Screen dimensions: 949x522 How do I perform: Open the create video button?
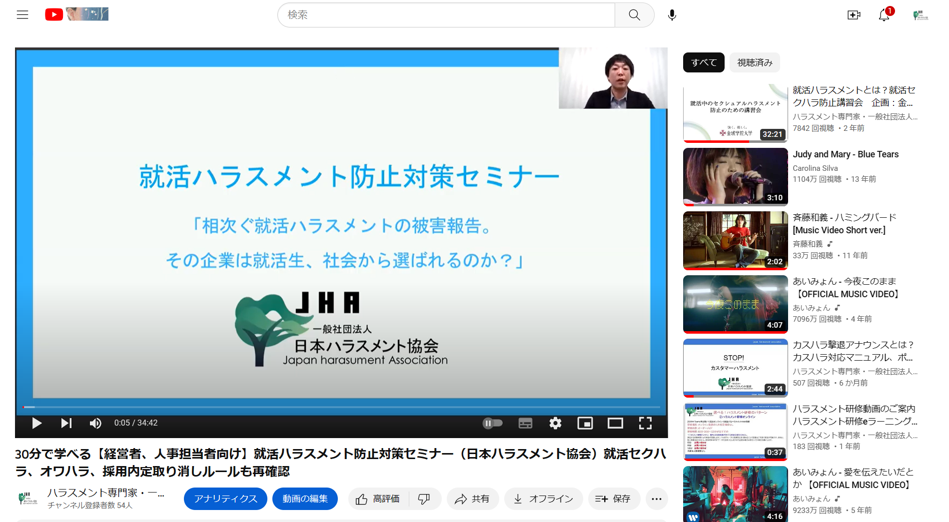854,15
